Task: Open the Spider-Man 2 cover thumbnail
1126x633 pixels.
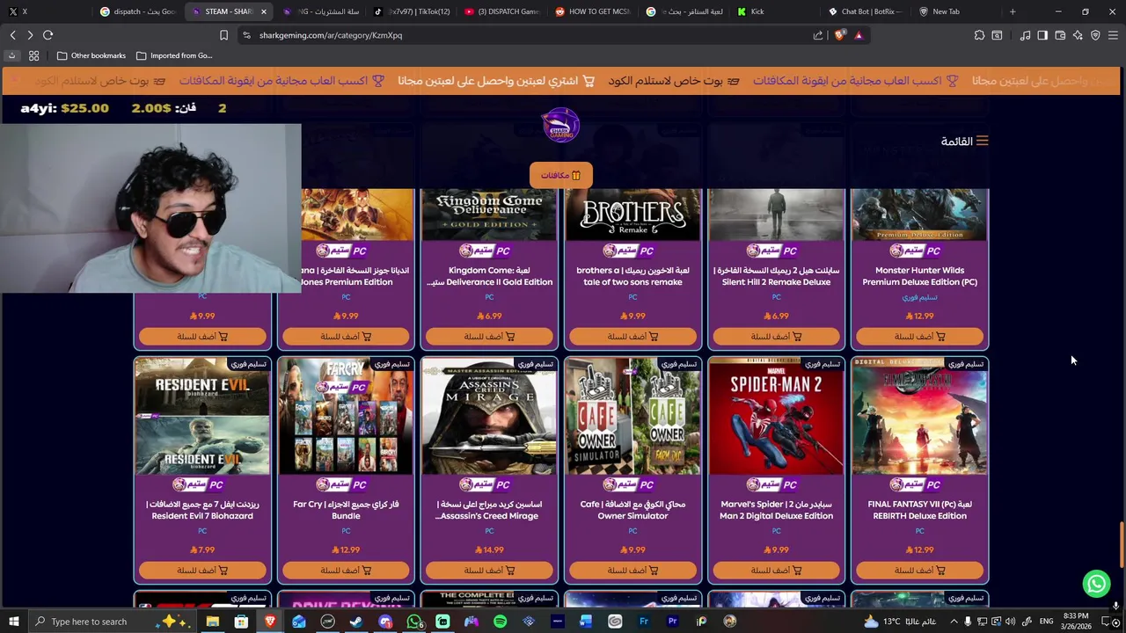Action: click(x=776, y=416)
